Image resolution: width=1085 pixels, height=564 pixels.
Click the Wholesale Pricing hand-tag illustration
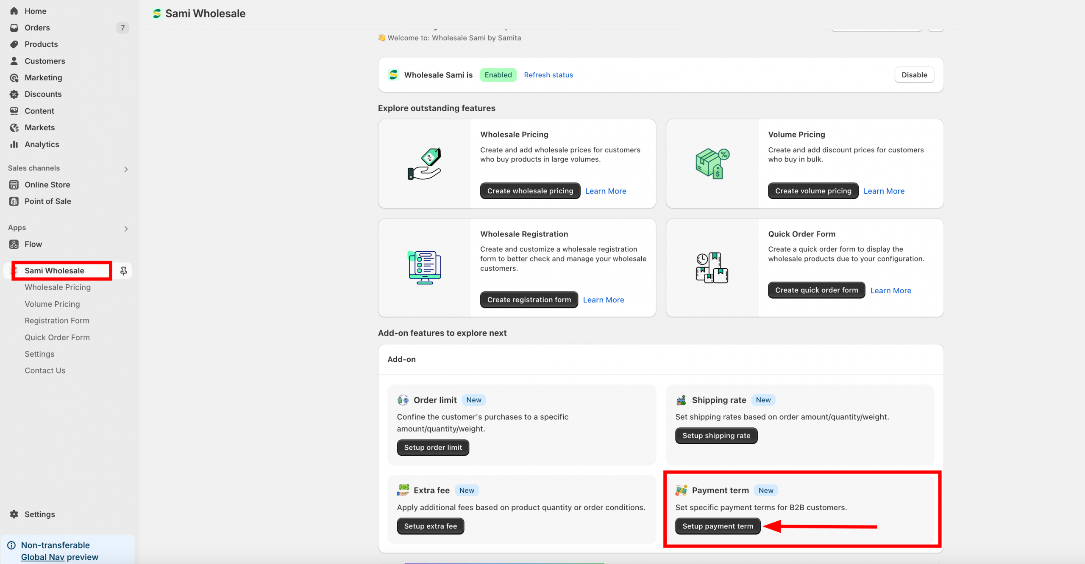(424, 164)
